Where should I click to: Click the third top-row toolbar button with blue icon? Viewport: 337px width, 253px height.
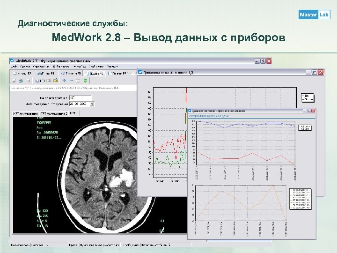pyautogui.click(x=71, y=74)
